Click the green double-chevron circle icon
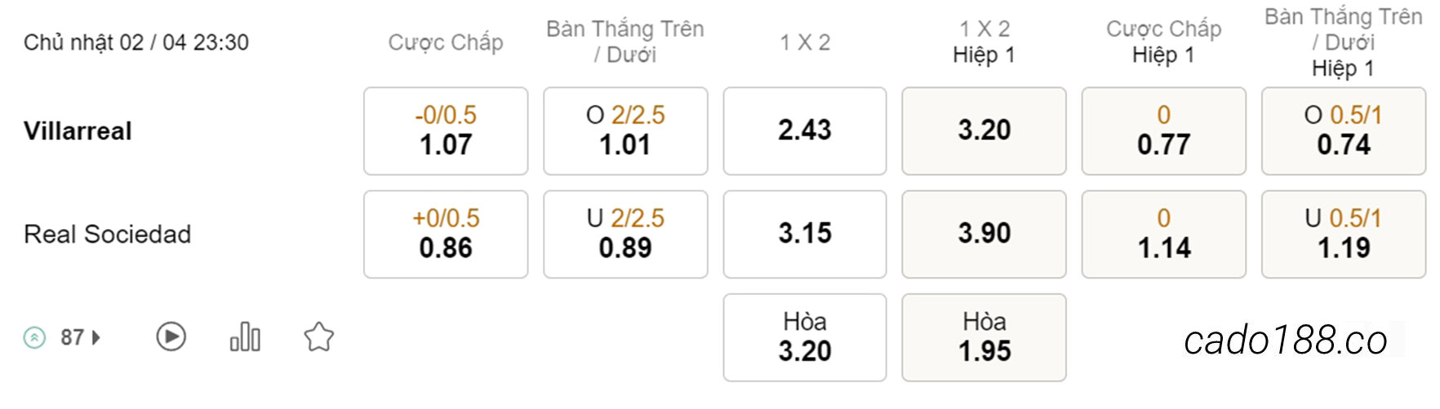This screenshot has width=1440, height=409. (x=34, y=337)
